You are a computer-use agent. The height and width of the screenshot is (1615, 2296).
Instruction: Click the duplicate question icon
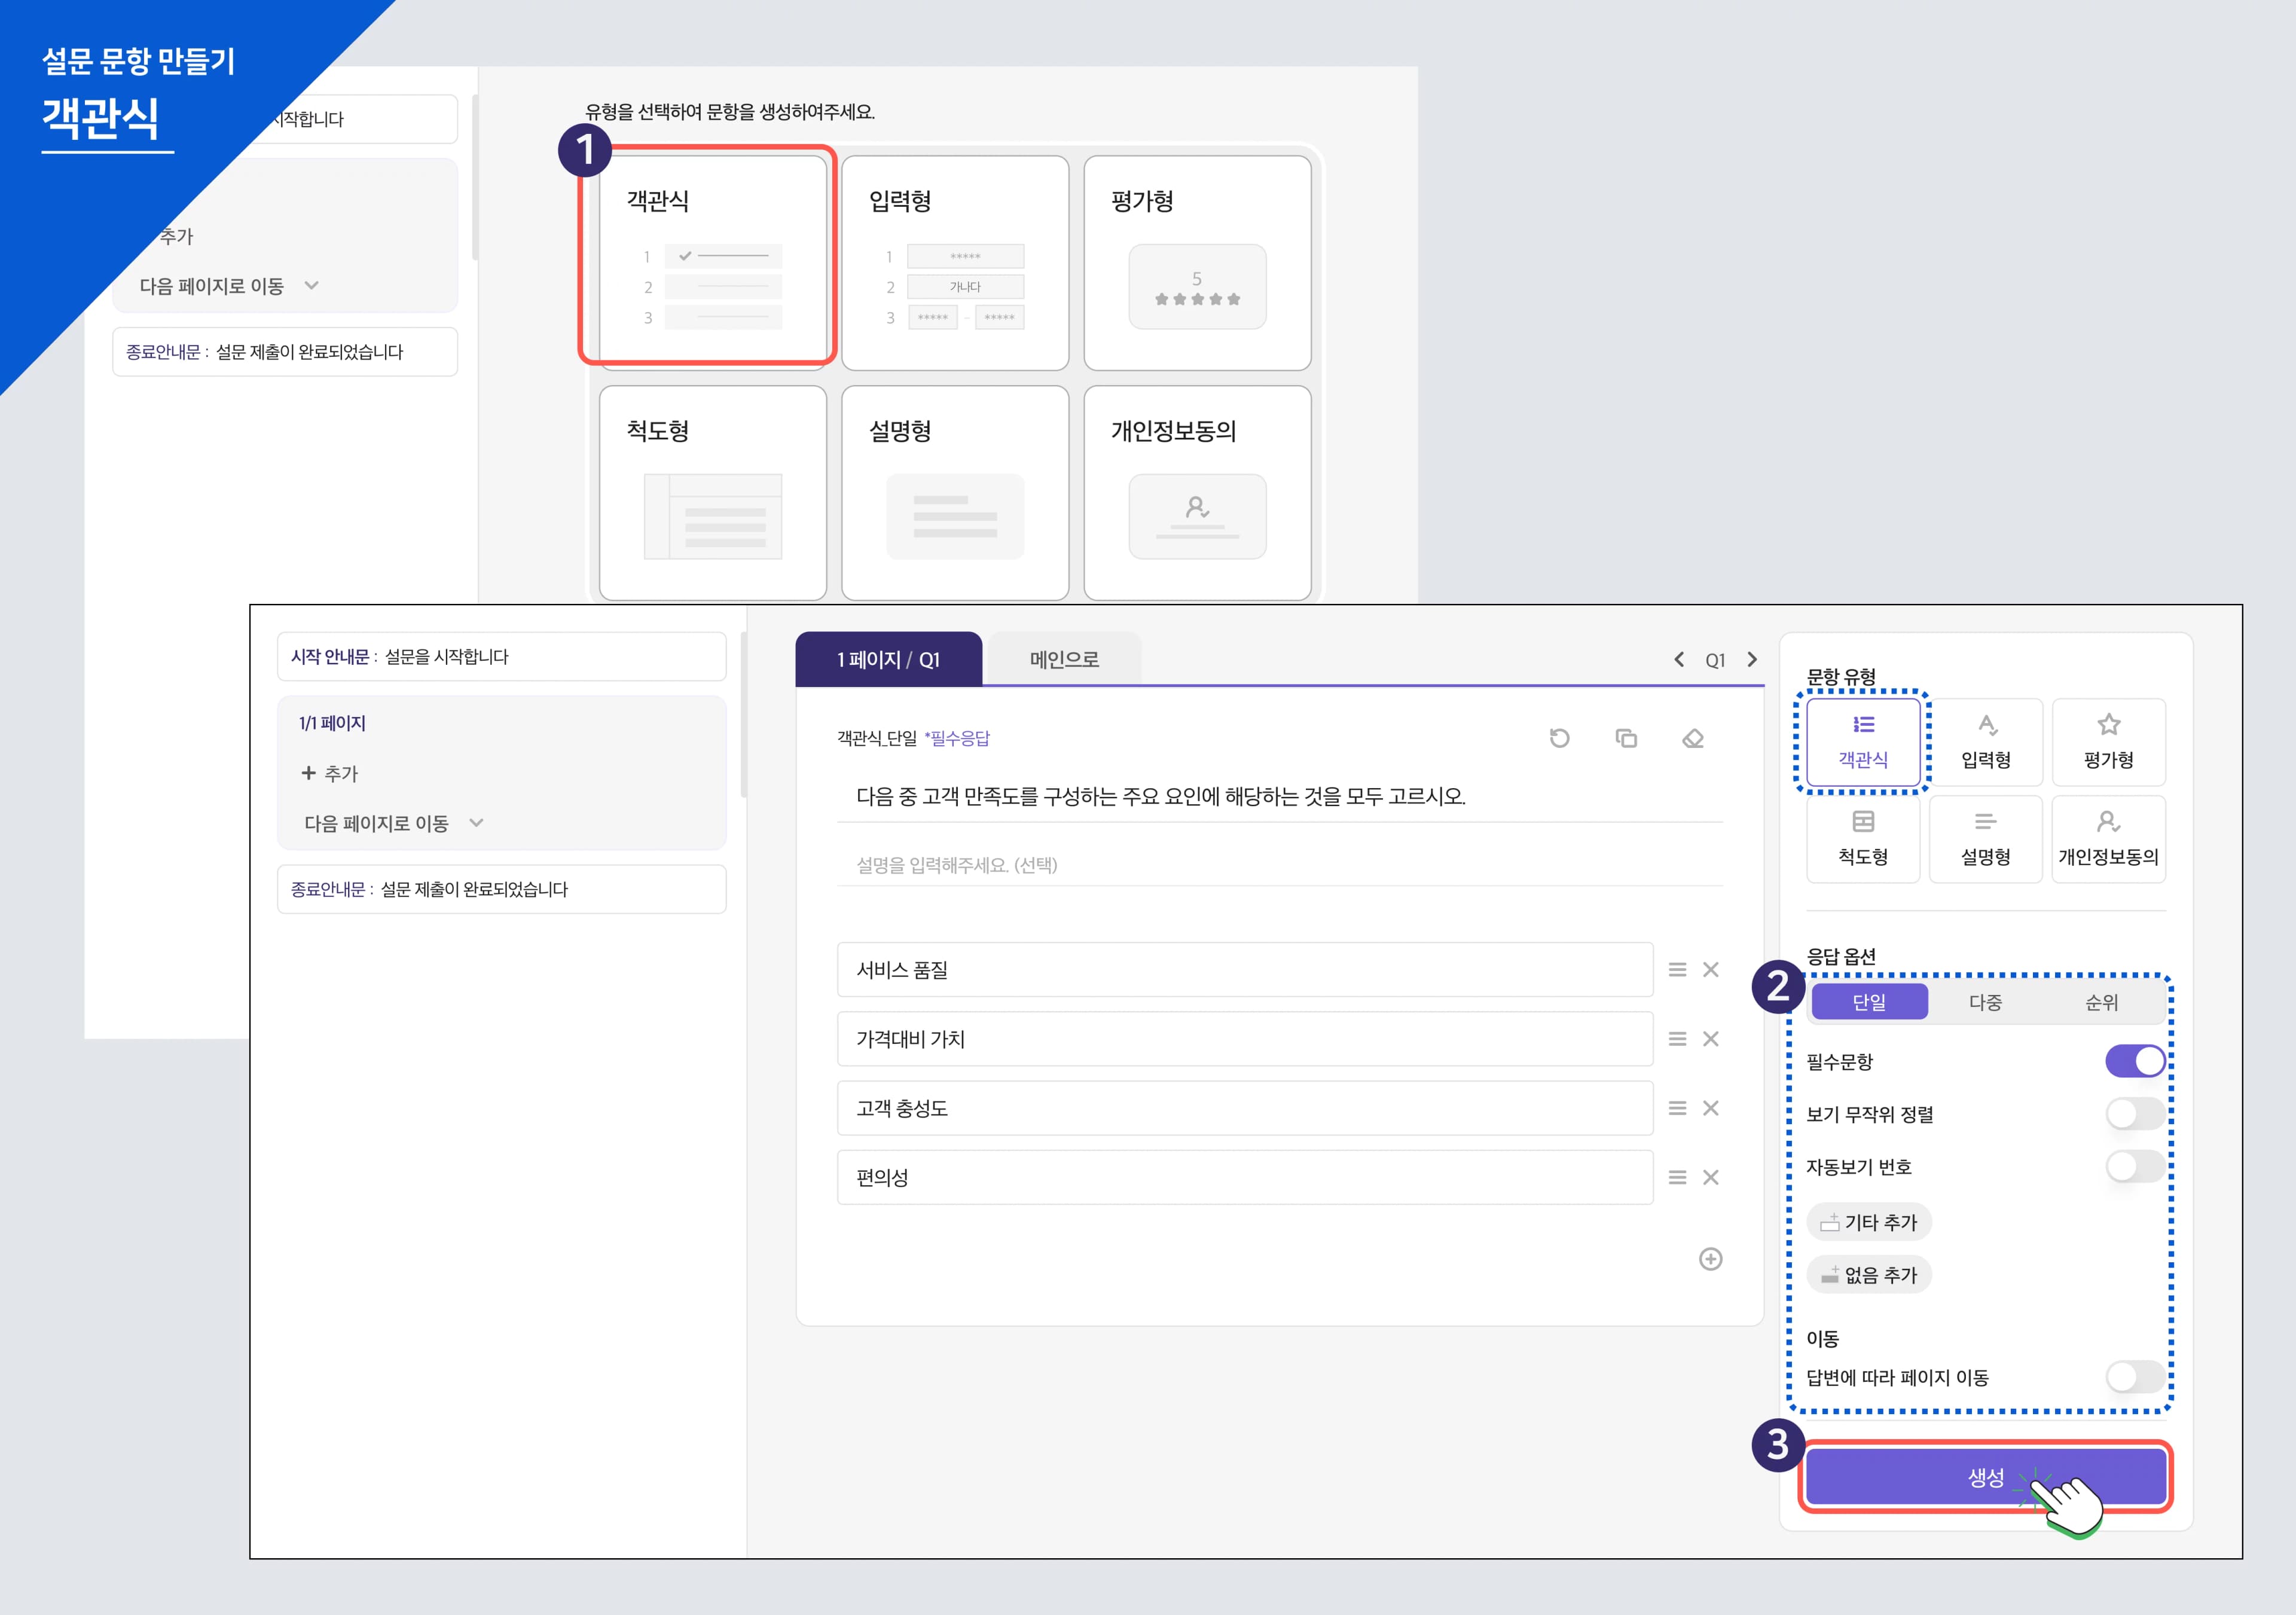pyautogui.click(x=1626, y=738)
